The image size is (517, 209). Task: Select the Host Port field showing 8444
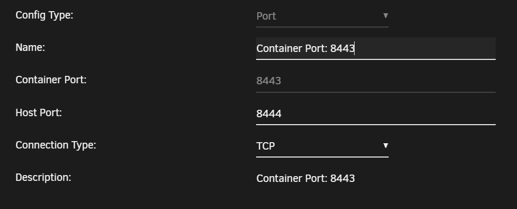click(x=376, y=114)
